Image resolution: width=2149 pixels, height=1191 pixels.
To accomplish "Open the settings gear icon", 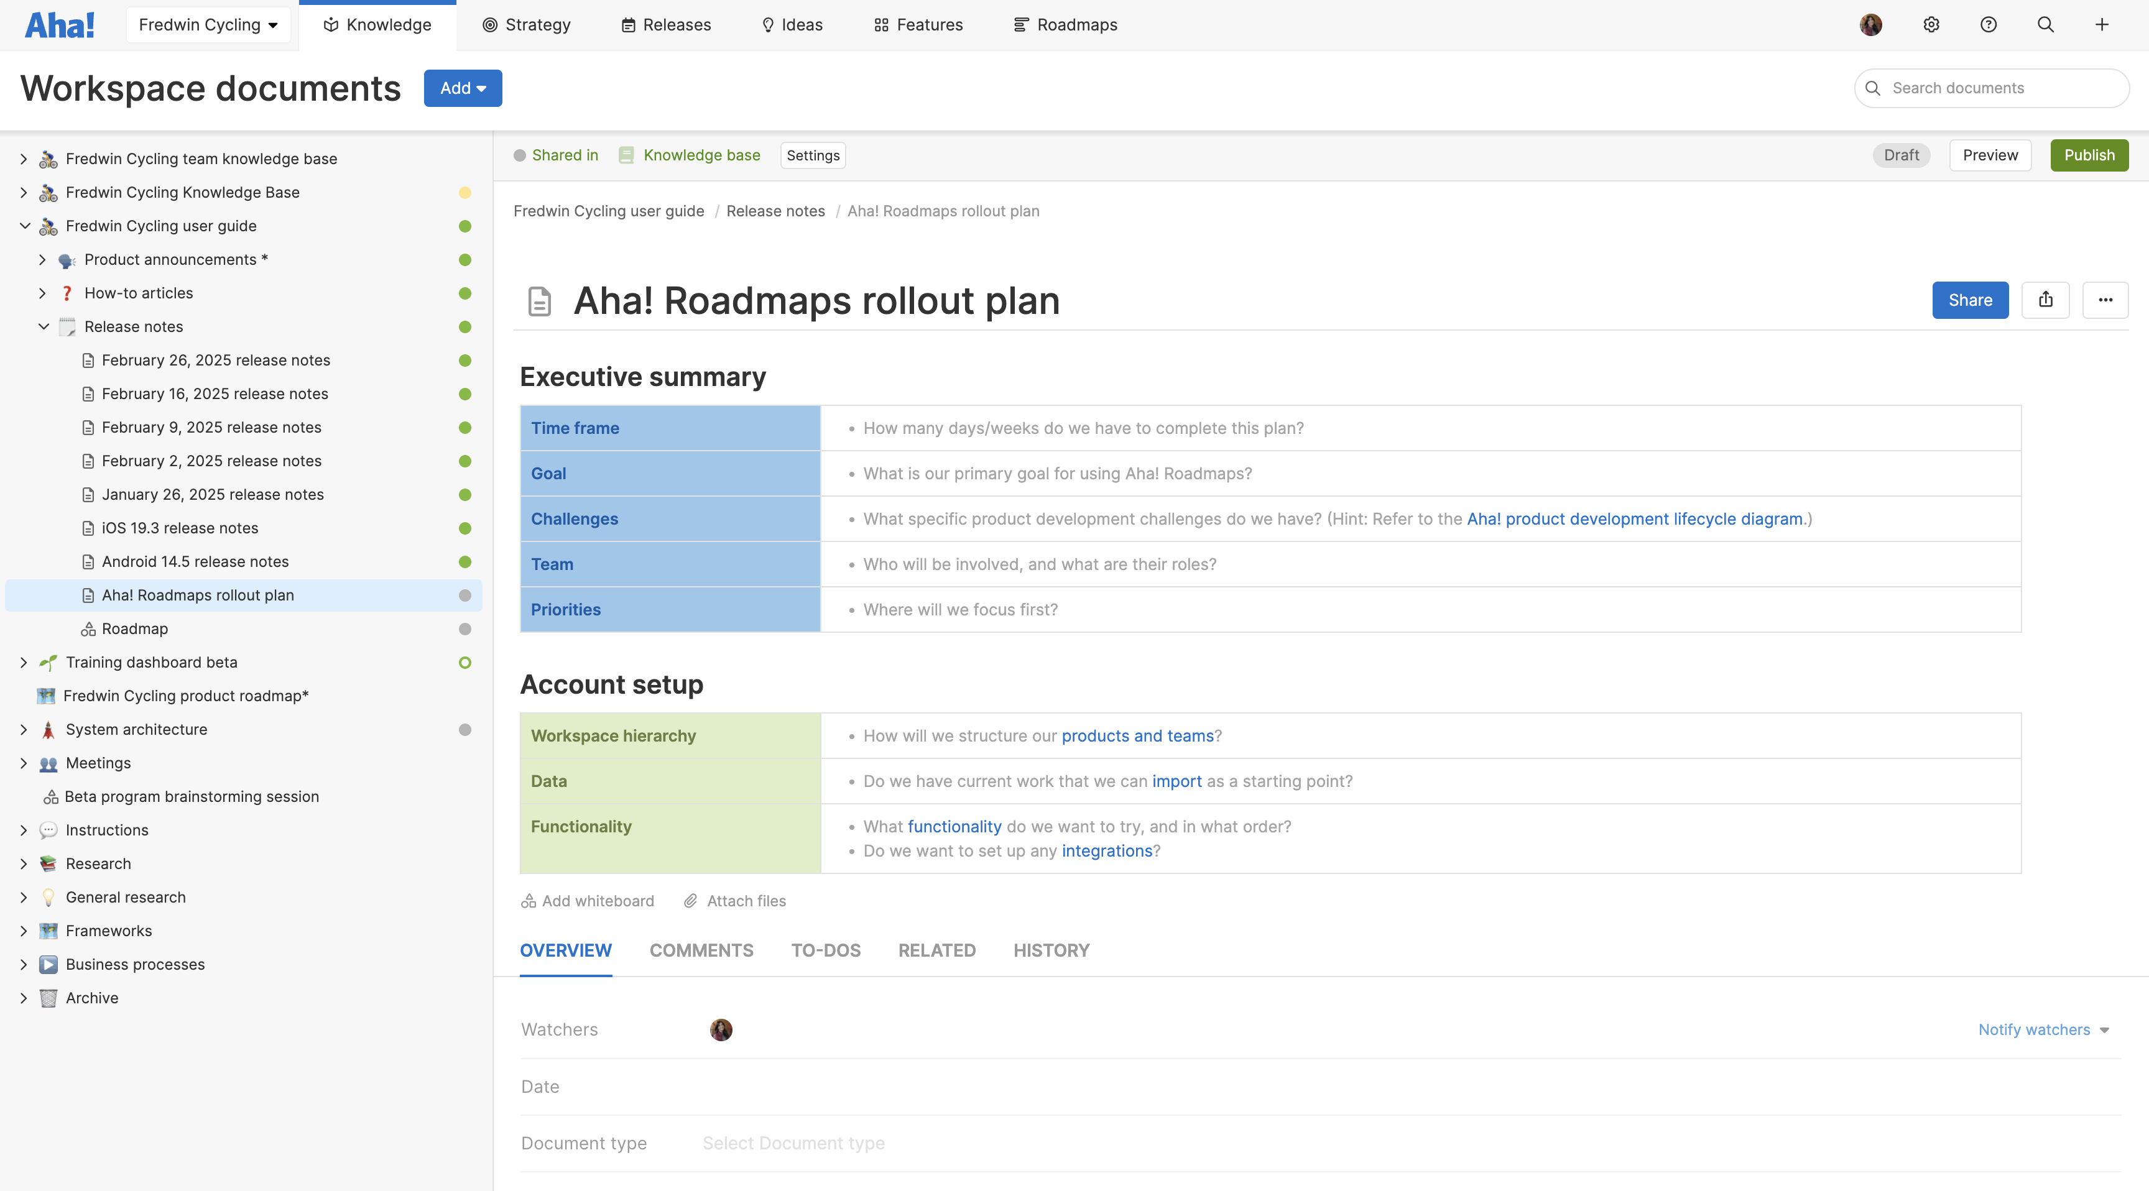I will [x=1930, y=24].
